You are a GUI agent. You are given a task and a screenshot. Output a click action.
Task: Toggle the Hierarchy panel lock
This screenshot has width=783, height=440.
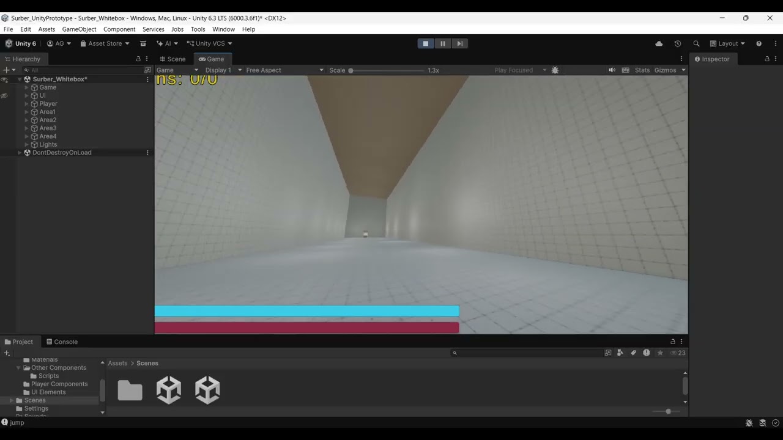pyautogui.click(x=138, y=59)
